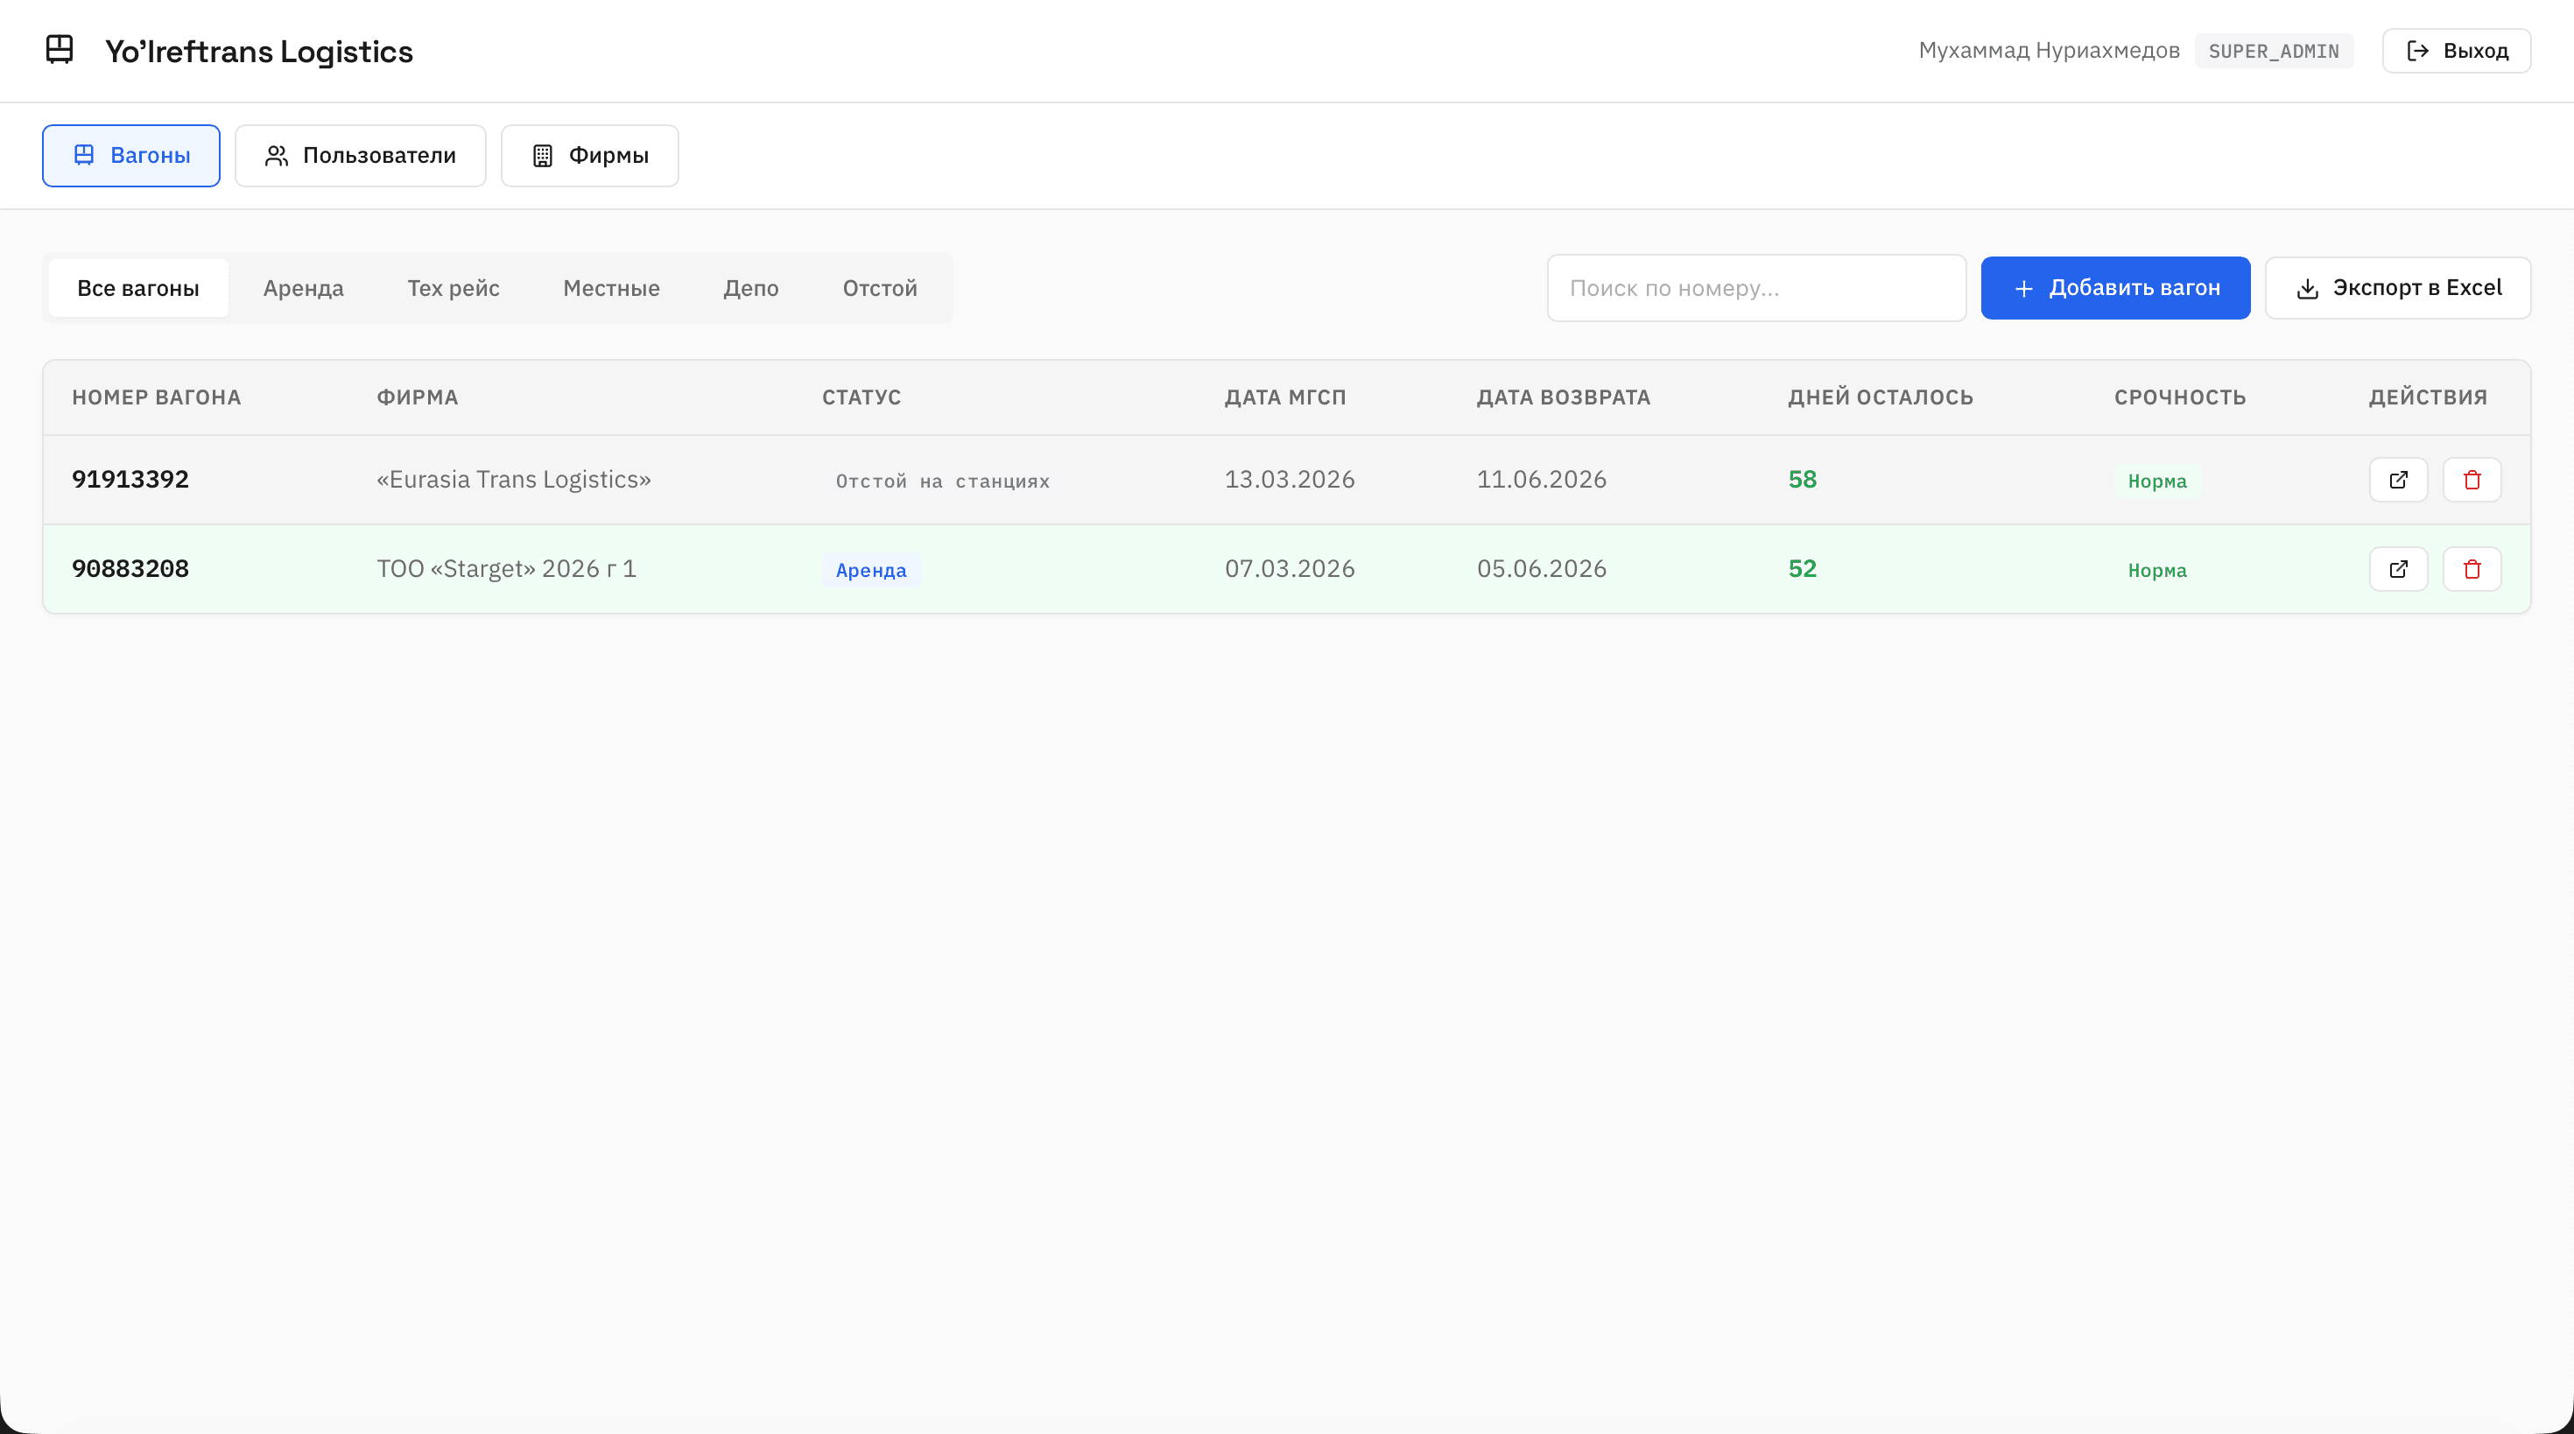Image resolution: width=2574 pixels, height=1434 pixels.
Task: Export the table via Экспорт в Excel
Action: click(x=2396, y=288)
